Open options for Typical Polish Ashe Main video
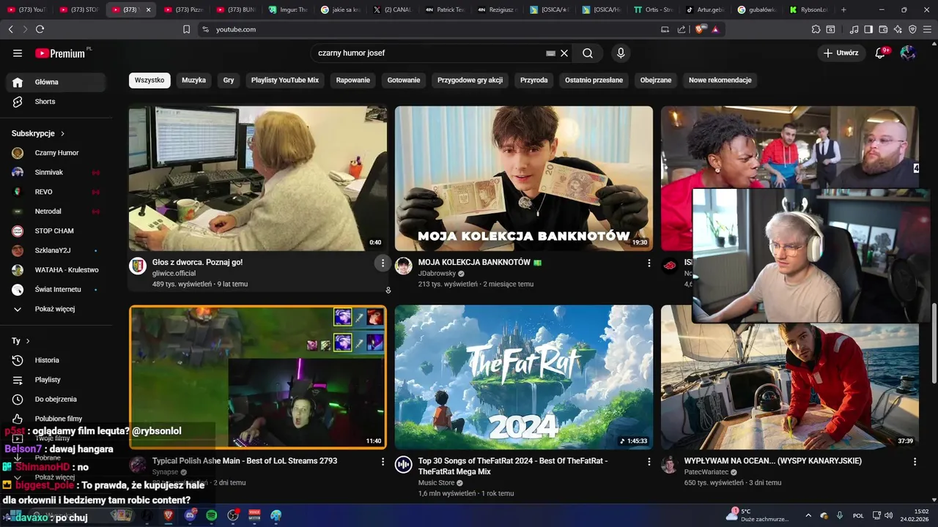Image resolution: width=938 pixels, height=527 pixels. click(x=383, y=462)
